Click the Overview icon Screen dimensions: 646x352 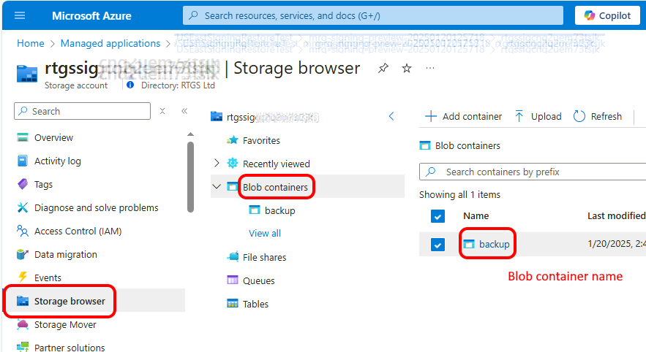[23, 137]
